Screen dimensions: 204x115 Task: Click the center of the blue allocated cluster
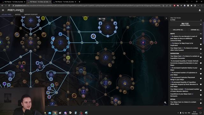click(x=60, y=42)
